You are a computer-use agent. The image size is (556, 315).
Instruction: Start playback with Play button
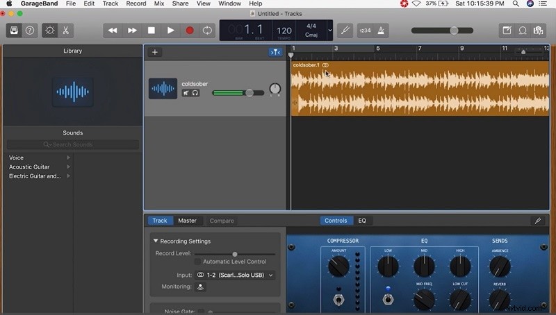click(x=170, y=31)
